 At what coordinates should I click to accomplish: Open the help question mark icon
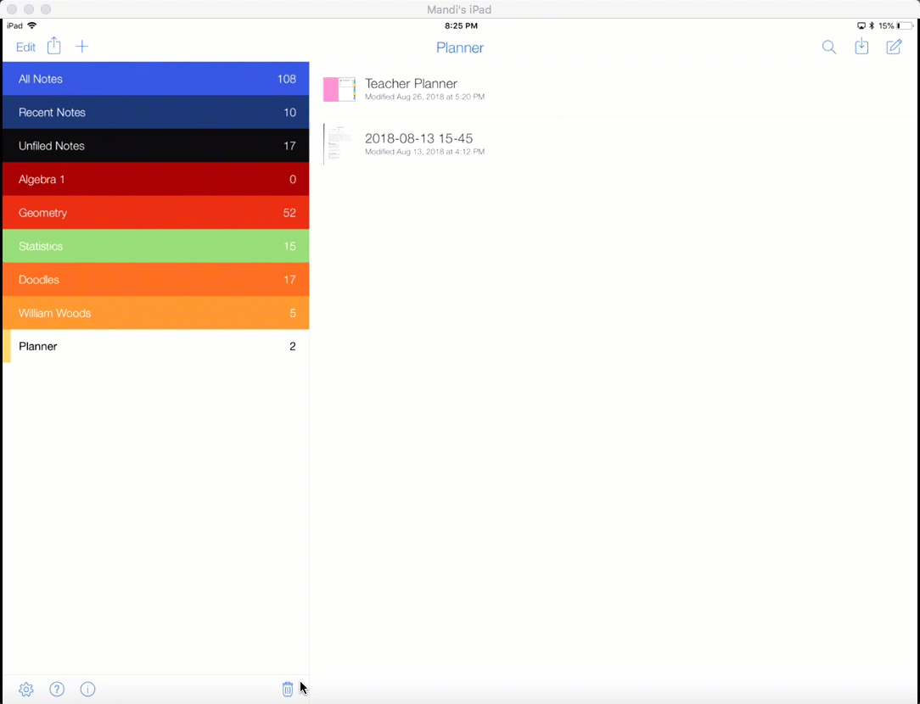[57, 690]
